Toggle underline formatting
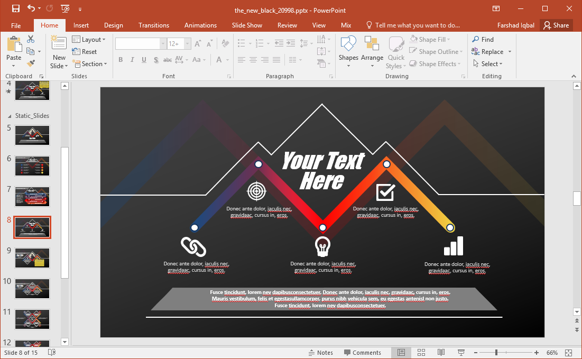The height and width of the screenshot is (359, 582). click(144, 60)
